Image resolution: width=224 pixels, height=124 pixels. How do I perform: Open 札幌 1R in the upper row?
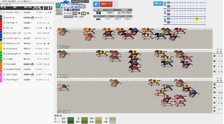[x=172, y=19]
